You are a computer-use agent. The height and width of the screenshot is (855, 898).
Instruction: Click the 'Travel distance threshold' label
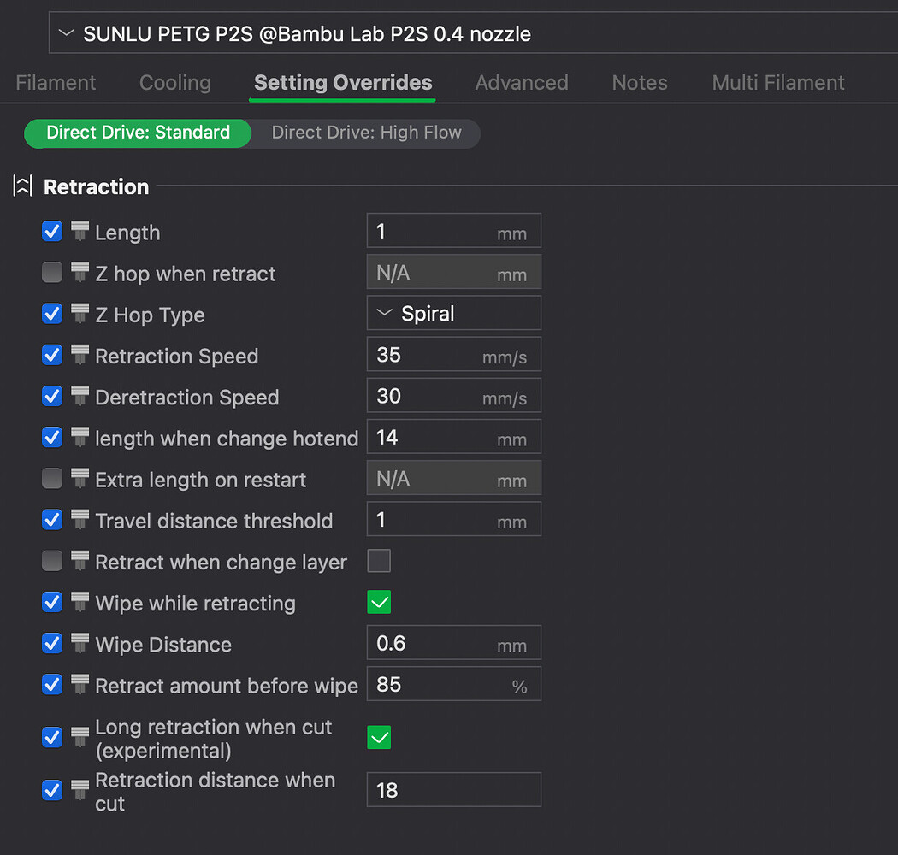214,522
